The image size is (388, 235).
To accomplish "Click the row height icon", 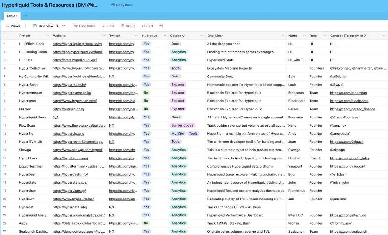I will [x=161, y=26].
